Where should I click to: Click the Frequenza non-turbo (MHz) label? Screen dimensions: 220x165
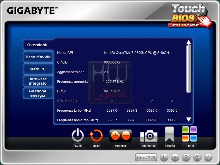pos(78,120)
